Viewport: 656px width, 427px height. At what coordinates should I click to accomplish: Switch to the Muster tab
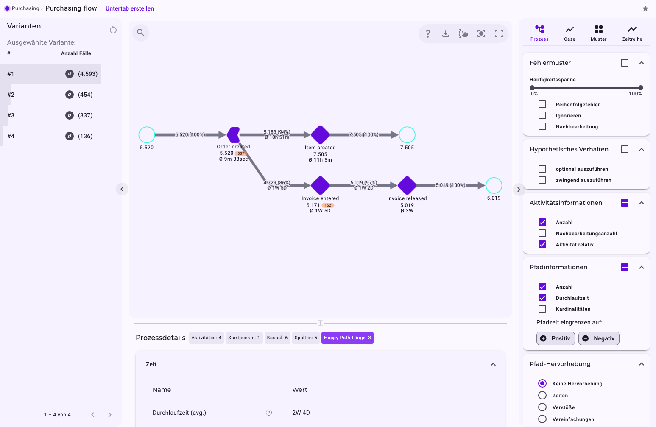click(x=598, y=33)
